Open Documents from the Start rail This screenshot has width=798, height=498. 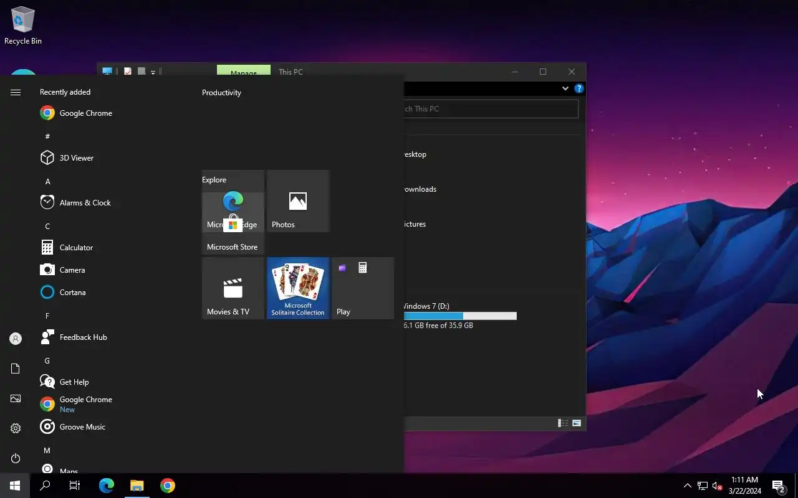(16, 369)
